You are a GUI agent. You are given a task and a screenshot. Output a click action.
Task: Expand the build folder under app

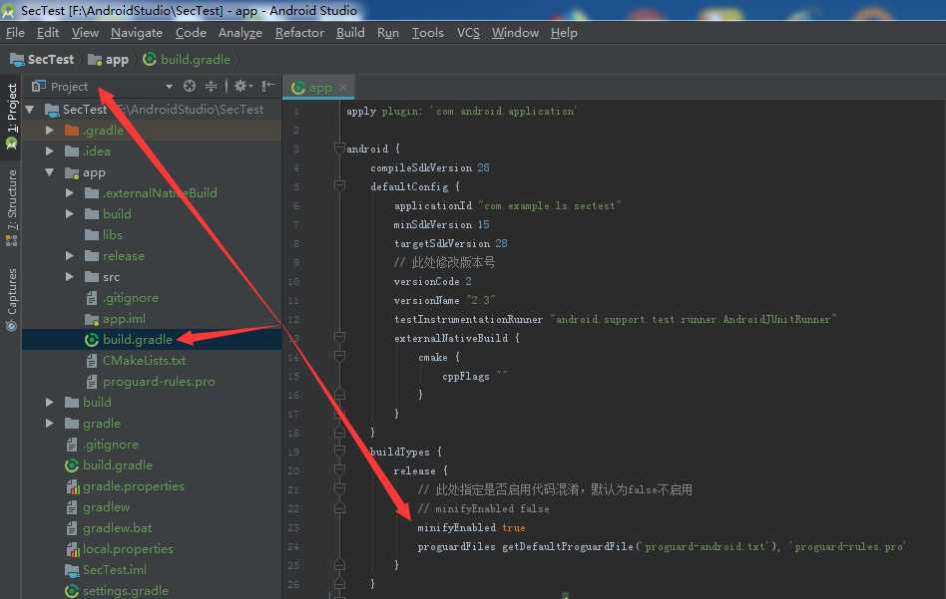tap(70, 214)
